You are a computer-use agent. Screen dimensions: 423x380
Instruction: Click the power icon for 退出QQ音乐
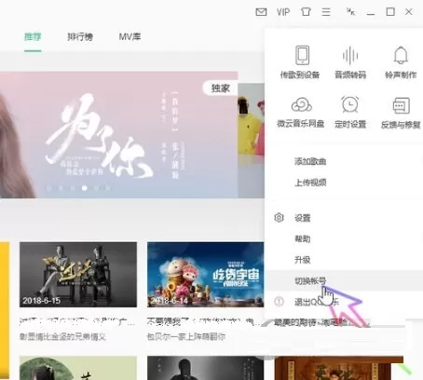[x=279, y=302]
